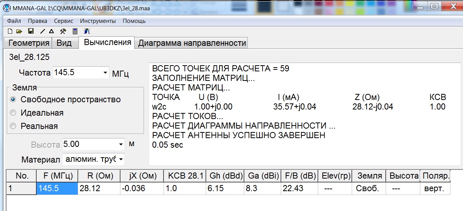Image resolution: width=463 pixels, height=211 pixels.
Task: Open the Диаграмма направленности tab
Action: [x=192, y=43]
